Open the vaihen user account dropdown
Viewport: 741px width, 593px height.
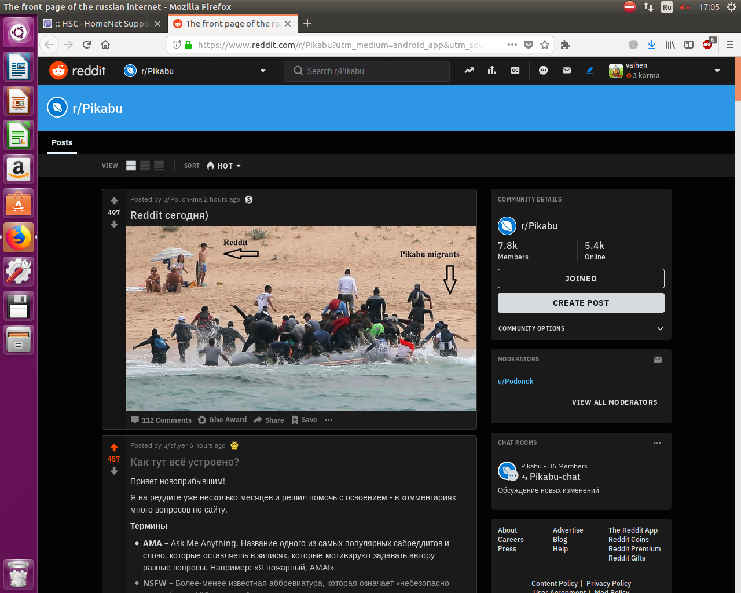(x=665, y=71)
